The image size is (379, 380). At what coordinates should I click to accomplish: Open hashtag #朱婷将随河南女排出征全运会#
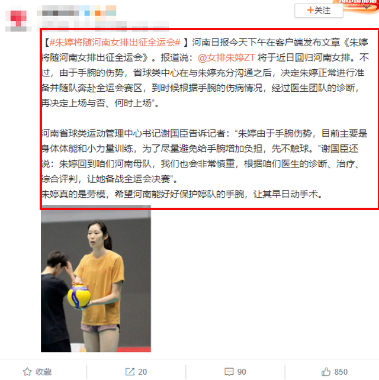pyautogui.click(x=115, y=43)
